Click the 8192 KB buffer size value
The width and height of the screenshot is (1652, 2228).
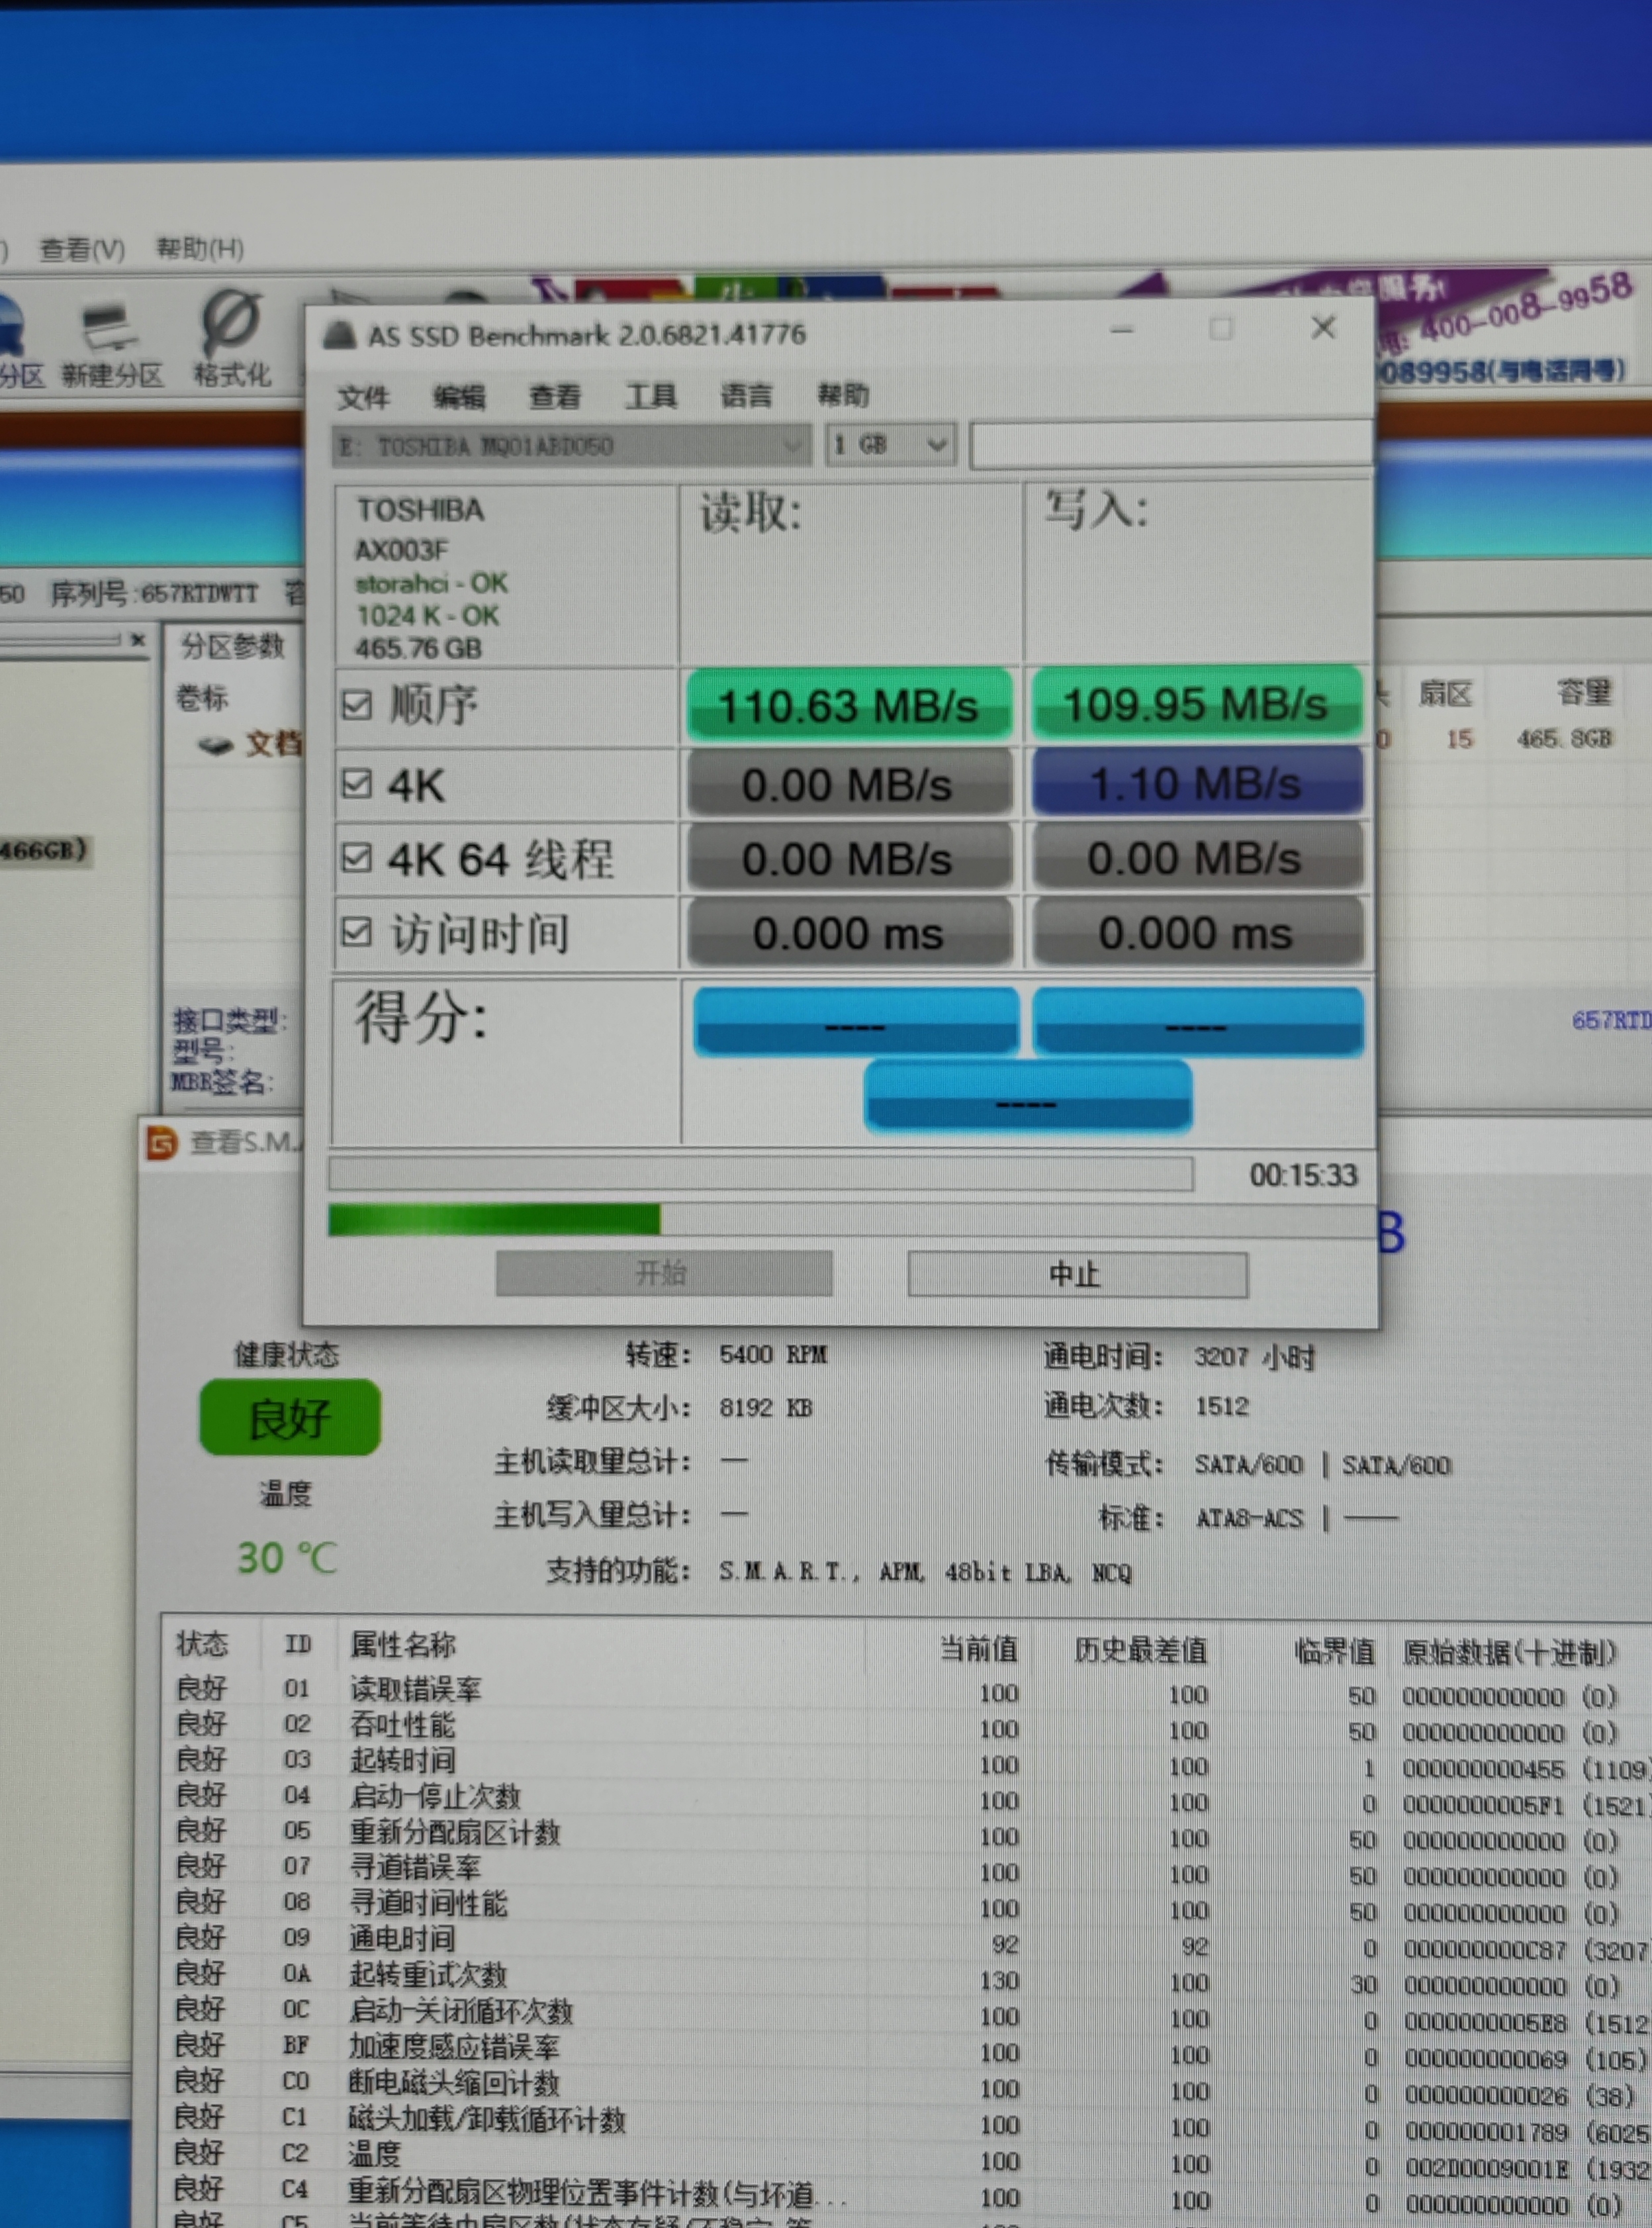coord(766,1408)
